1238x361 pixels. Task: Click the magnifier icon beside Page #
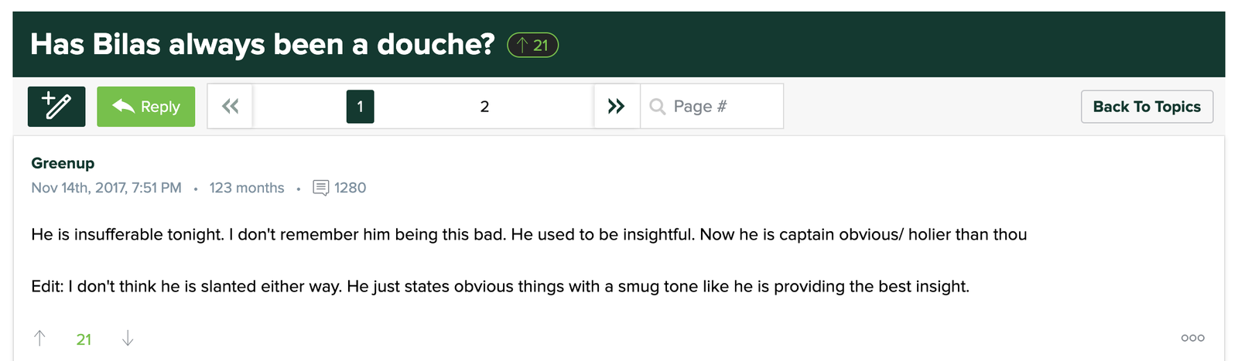(x=658, y=107)
